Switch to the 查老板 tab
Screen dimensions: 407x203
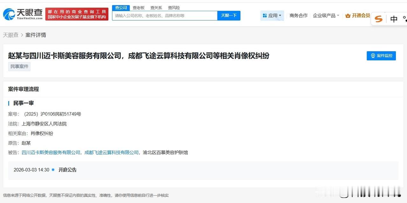point(138,8)
